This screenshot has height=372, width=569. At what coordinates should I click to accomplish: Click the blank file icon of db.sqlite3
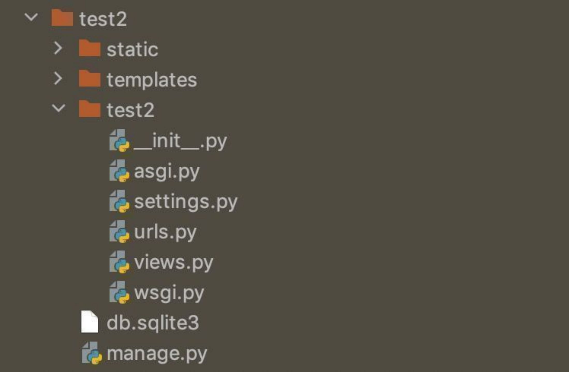90,321
